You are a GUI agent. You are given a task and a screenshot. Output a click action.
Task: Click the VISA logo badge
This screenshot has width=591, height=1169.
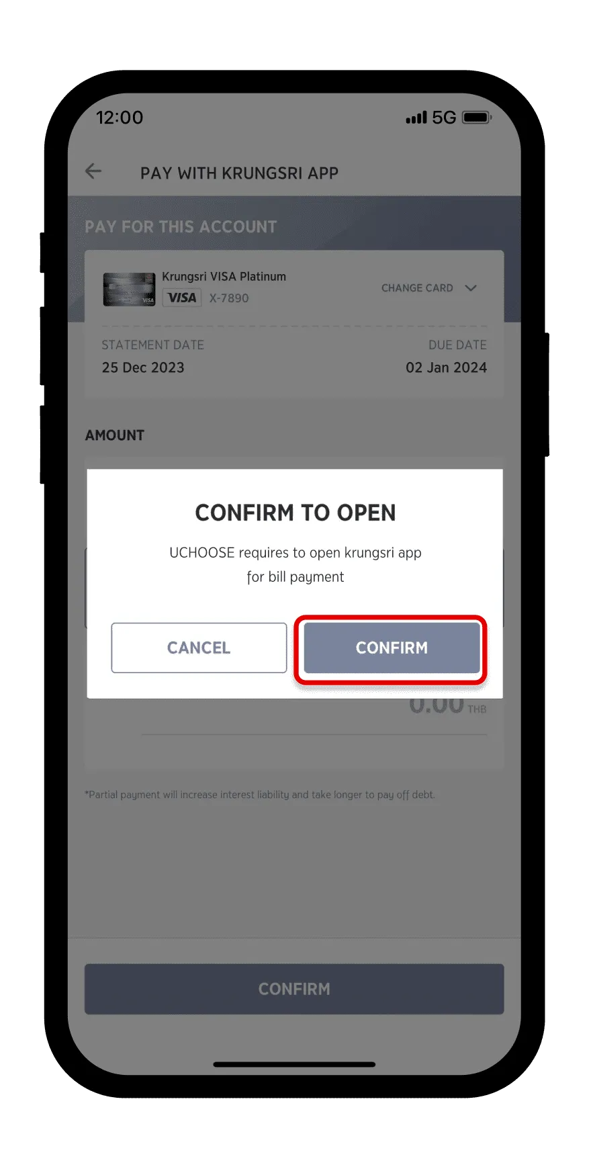coord(182,298)
